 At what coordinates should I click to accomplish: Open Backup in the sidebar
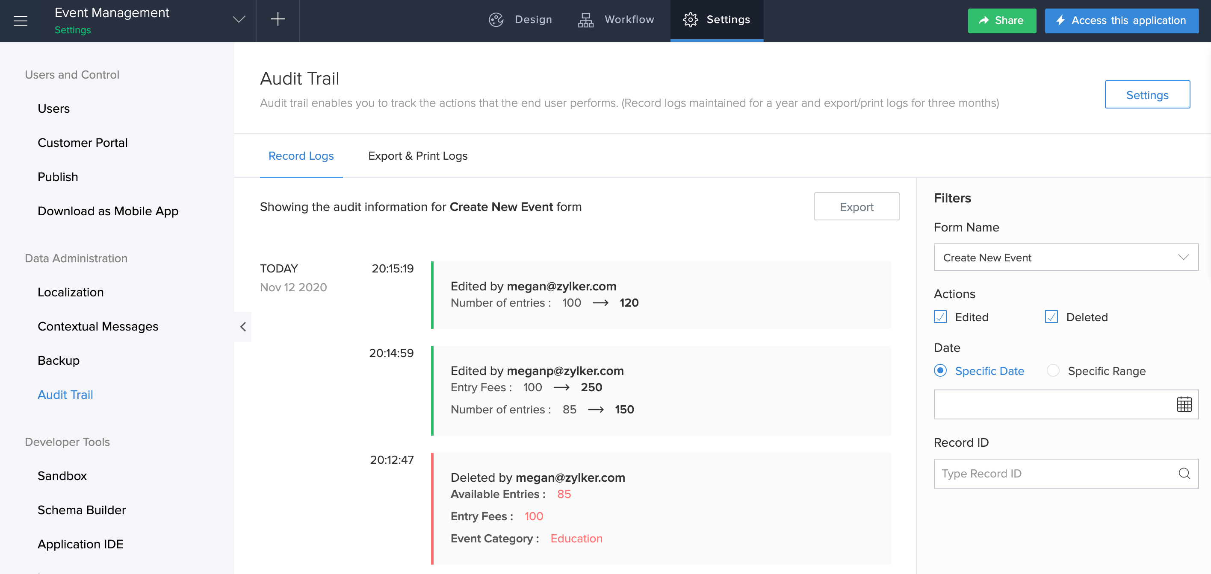coord(59,360)
